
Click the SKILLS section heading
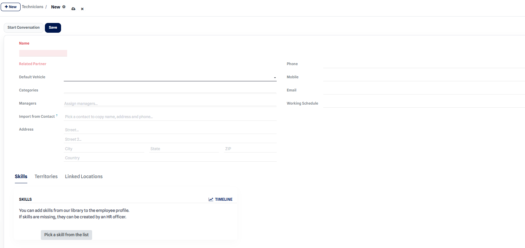coord(25,199)
